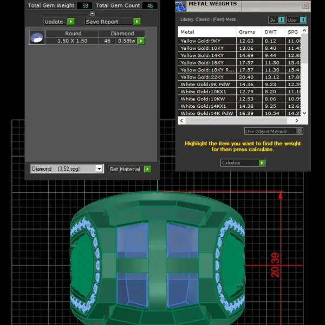Enable Use Object Materials option
The image size is (325, 325).
[x=300, y=131]
